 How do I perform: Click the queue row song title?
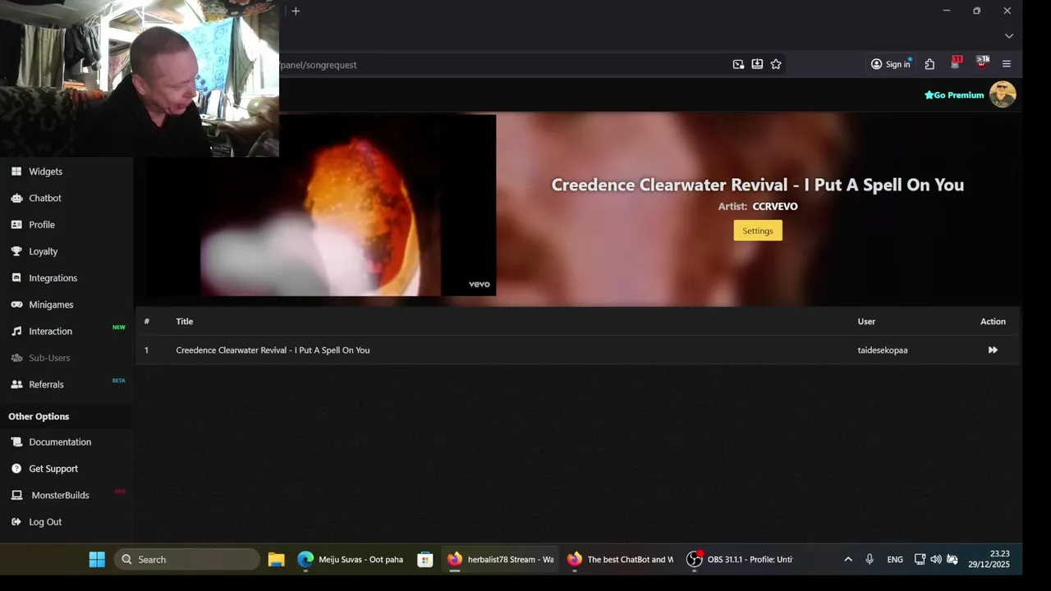tap(273, 350)
